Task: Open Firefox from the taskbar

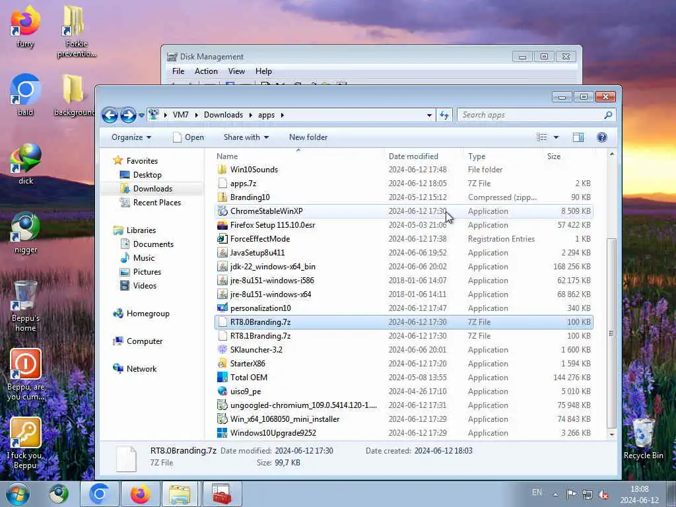Action: pos(141,494)
